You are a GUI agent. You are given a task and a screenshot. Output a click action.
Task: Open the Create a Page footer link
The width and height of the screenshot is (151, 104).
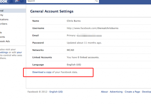(132, 92)
